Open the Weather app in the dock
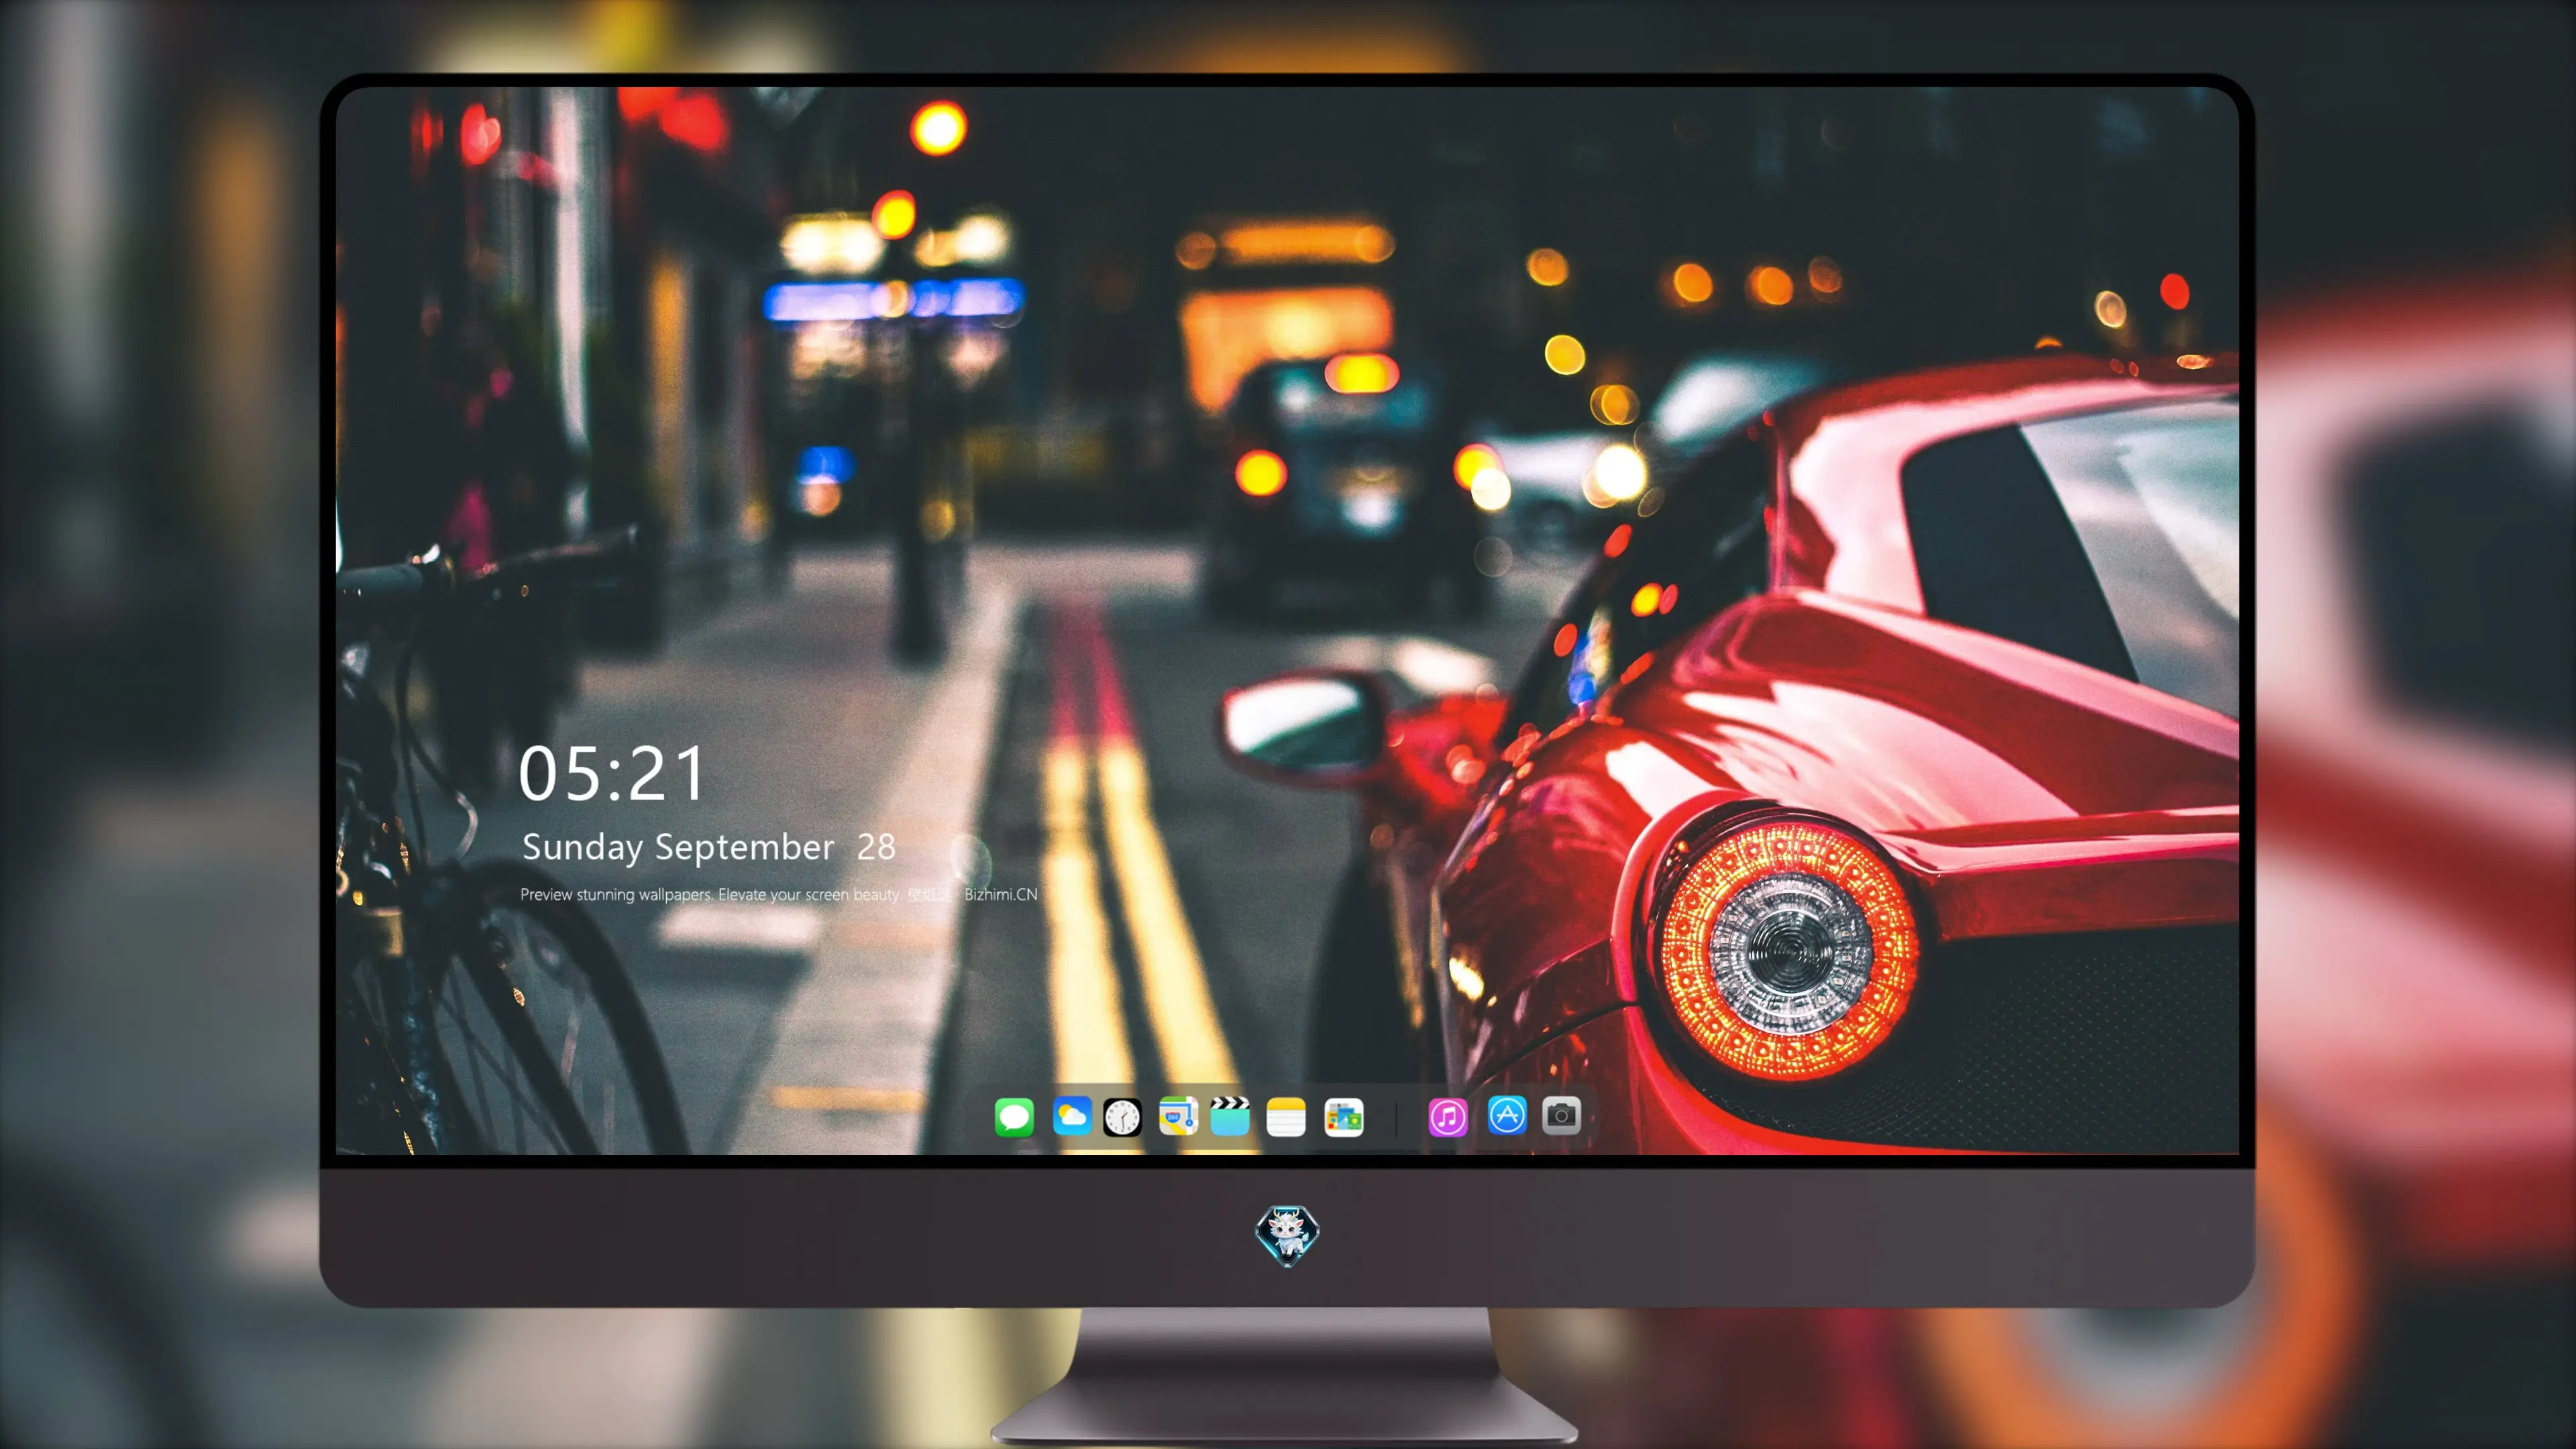The width and height of the screenshot is (2576, 1449). click(1072, 1116)
